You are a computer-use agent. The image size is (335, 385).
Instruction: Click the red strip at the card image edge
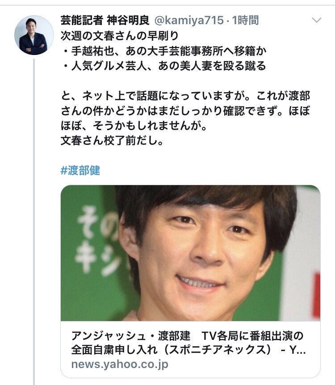(x=317, y=294)
